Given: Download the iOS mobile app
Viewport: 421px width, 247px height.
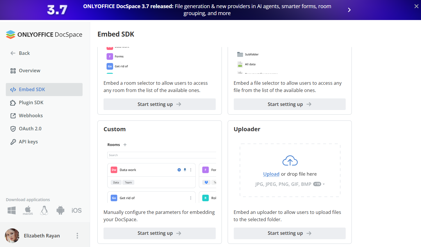Looking at the screenshot, I should pyautogui.click(x=76, y=210).
